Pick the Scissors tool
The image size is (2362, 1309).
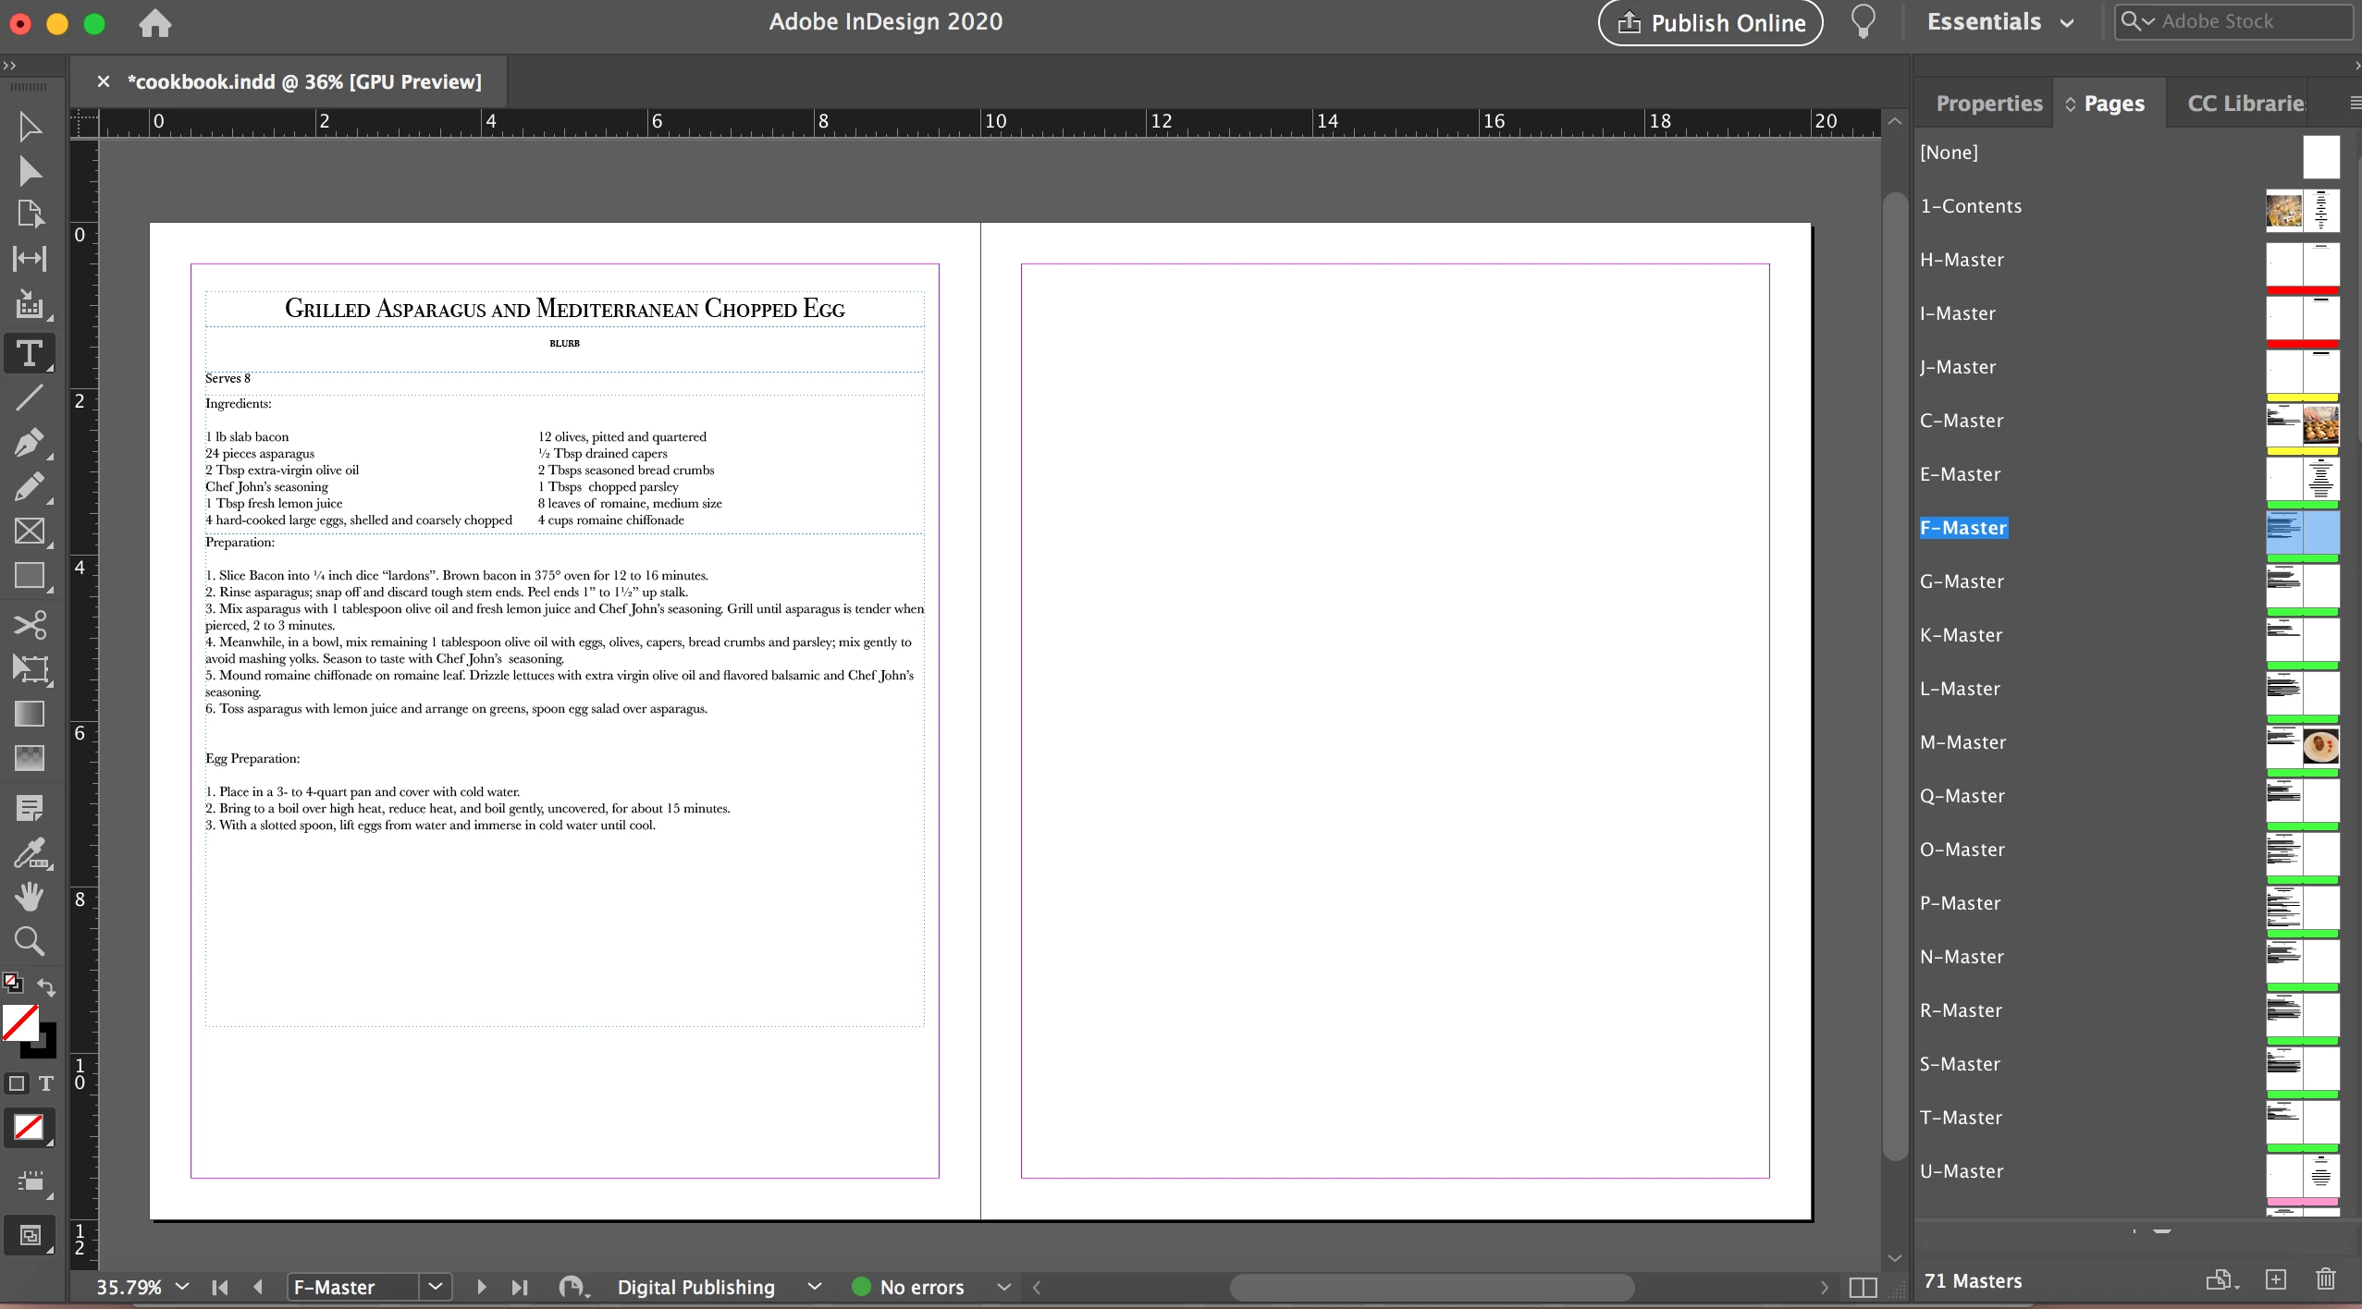(x=29, y=625)
